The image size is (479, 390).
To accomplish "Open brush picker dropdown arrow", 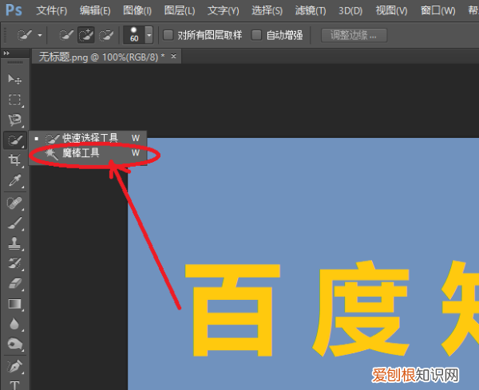I will click(148, 35).
